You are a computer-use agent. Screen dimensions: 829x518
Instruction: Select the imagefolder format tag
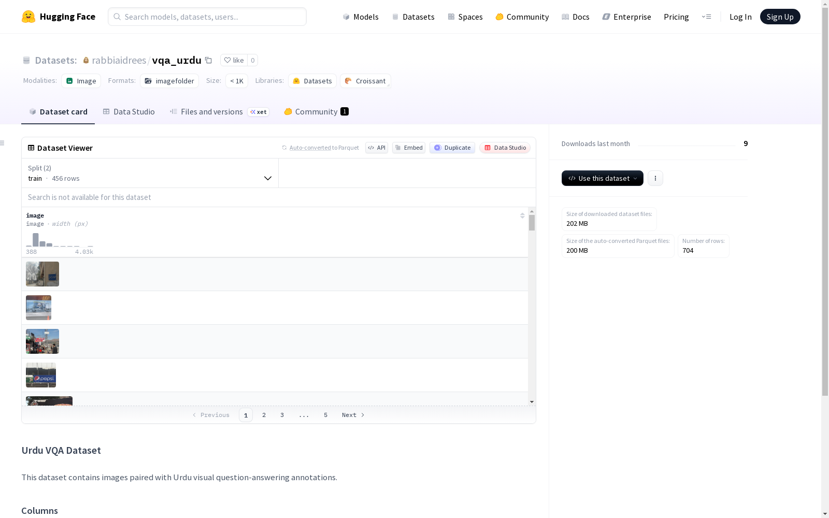(169, 81)
